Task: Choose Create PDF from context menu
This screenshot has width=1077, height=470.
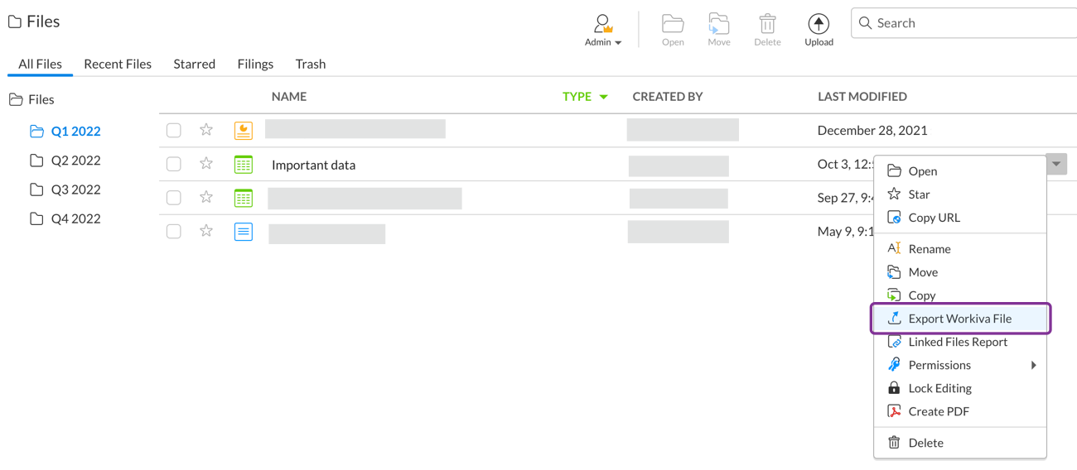Action: 938,411
